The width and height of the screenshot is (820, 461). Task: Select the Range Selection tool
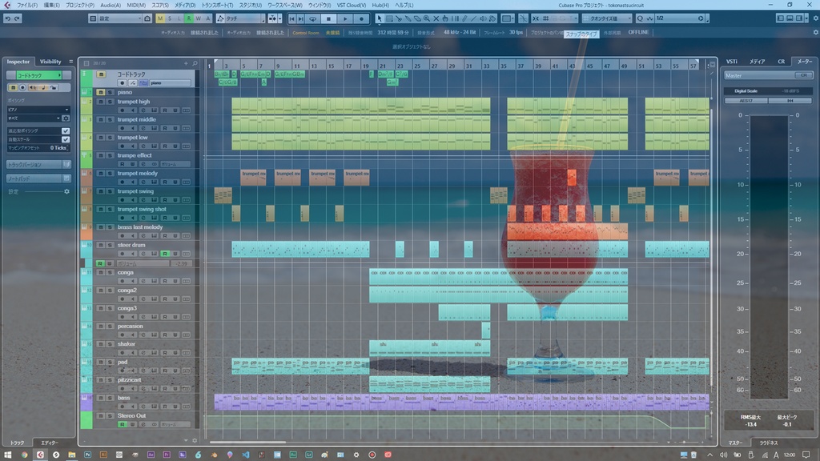(389, 19)
